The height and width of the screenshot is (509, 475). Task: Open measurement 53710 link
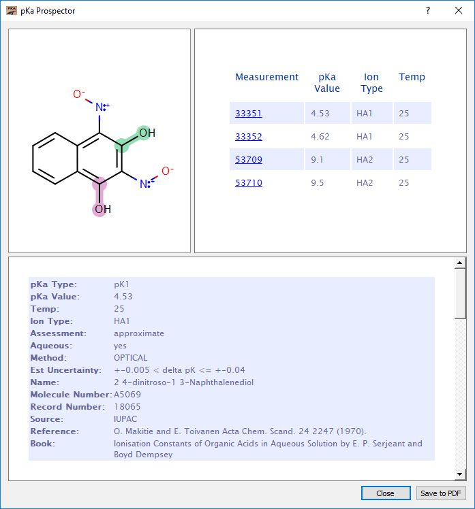249,183
